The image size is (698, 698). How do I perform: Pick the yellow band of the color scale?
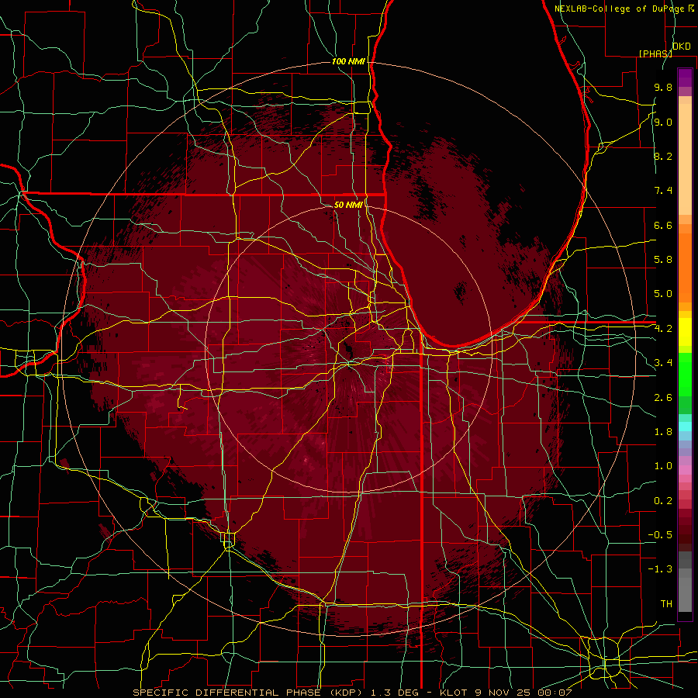point(685,332)
